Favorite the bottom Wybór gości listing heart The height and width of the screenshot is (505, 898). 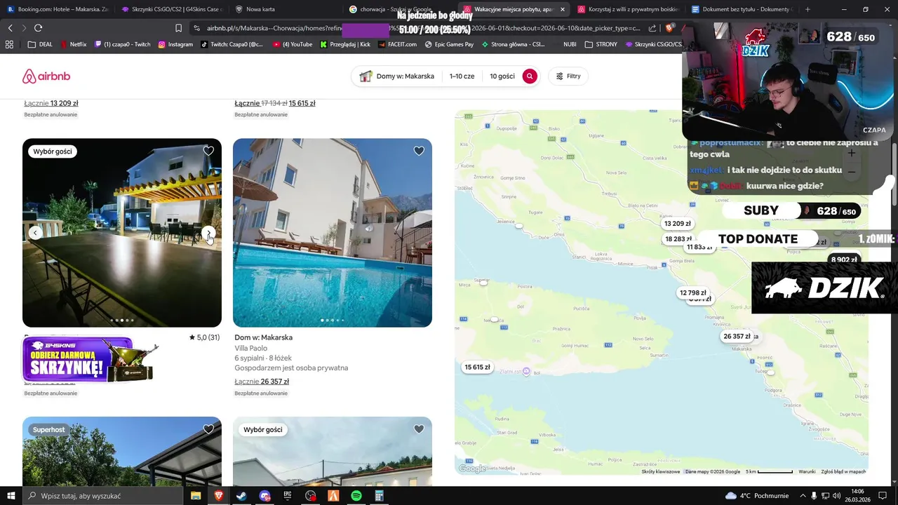coord(419,429)
